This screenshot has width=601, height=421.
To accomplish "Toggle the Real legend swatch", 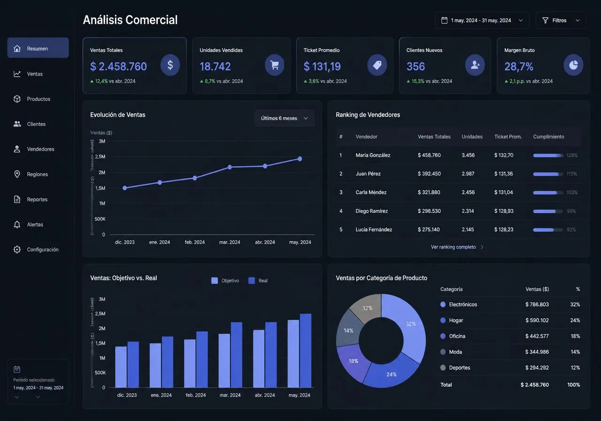I will [252, 281].
